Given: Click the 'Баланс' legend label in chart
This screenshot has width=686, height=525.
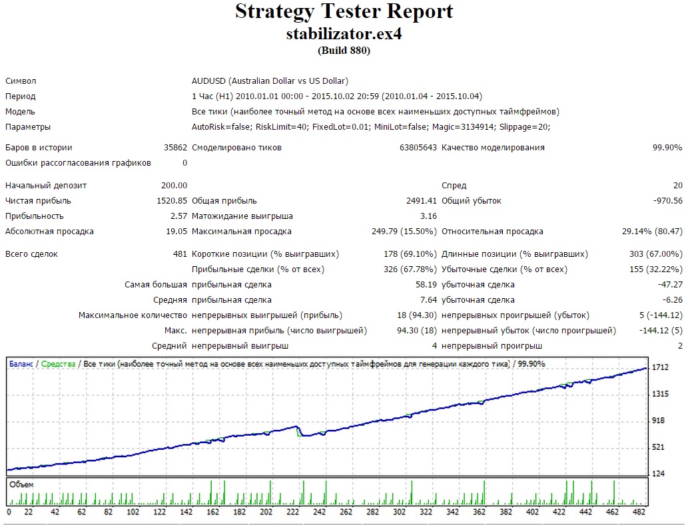Looking at the screenshot, I should [21, 364].
